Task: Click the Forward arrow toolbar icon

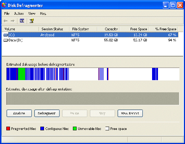Action: pyautogui.click(x=13, y=21)
